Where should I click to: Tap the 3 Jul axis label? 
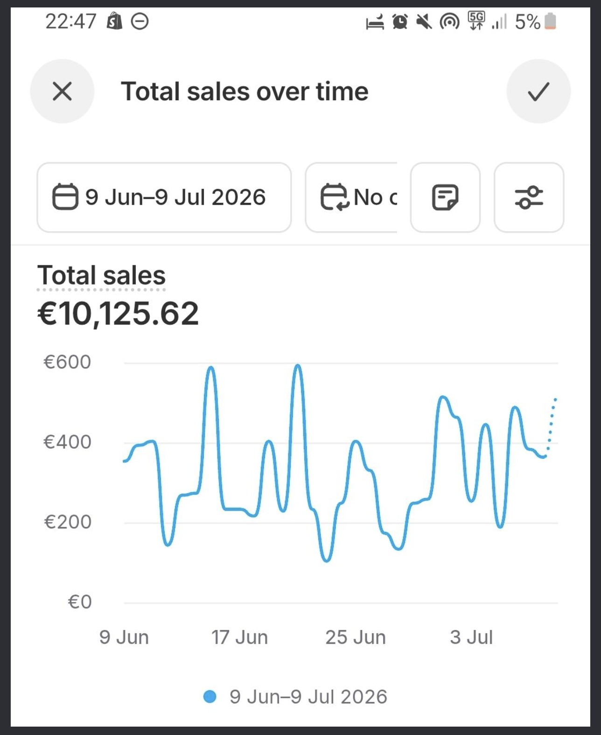[471, 637]
